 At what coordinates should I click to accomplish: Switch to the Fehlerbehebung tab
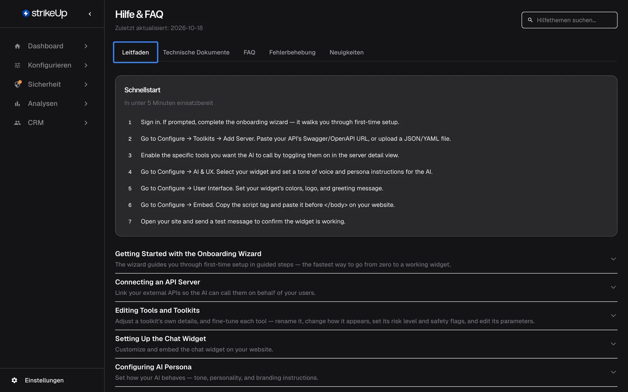point(292,52)
